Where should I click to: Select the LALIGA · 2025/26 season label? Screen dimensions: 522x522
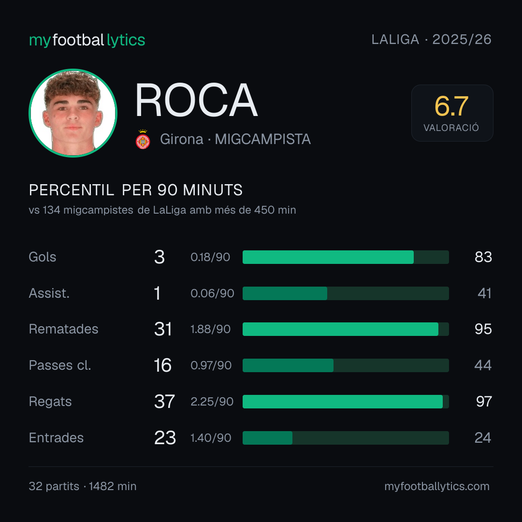(431, 39)
